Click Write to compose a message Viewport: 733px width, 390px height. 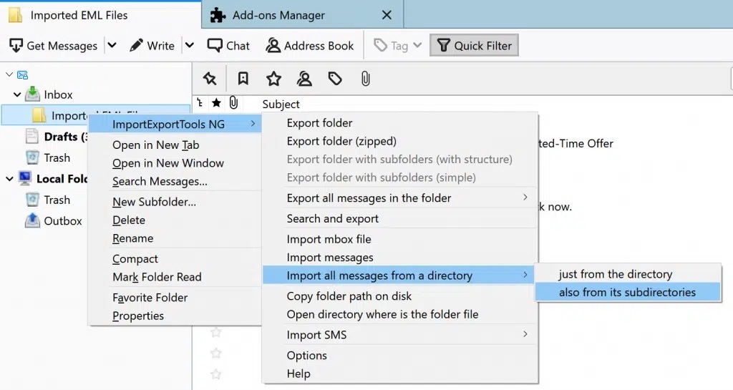click(x=152, y=46)
